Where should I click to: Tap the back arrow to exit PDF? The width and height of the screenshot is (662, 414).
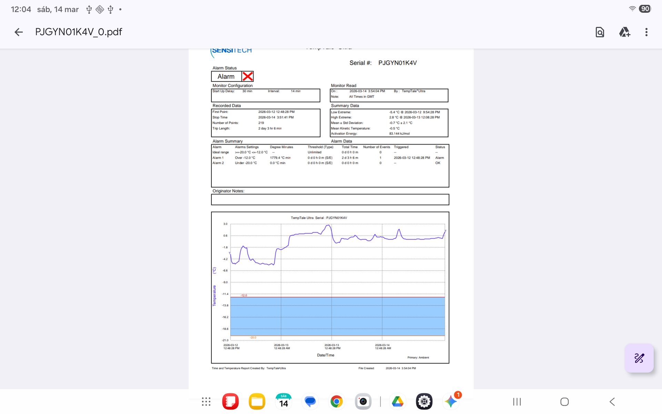pos(19,32)
